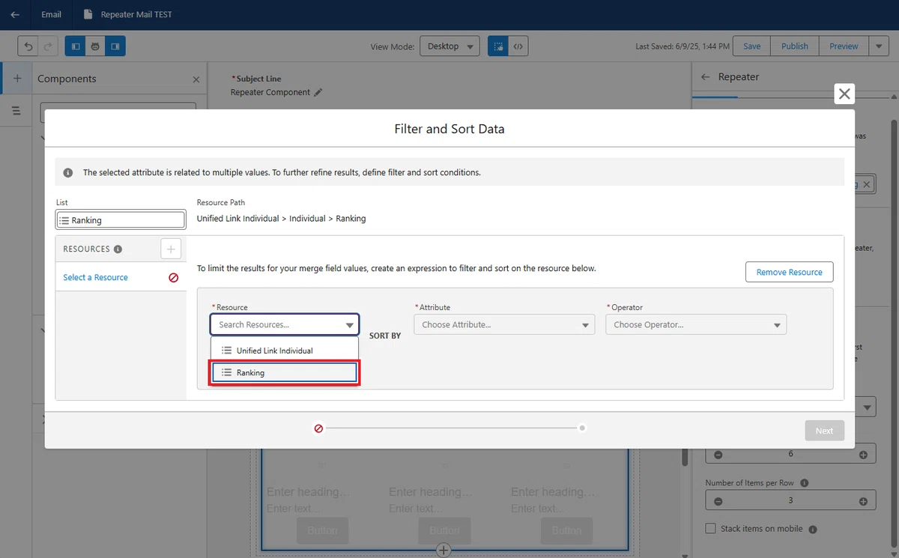Enable Stack items on mobile checkbox
The width and height of the screenshot is (899, 558).
pyautogui.click(x=711, y=529)
